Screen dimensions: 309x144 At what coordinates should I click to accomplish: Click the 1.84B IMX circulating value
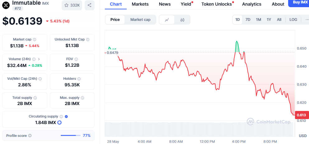tap(45, 122)
